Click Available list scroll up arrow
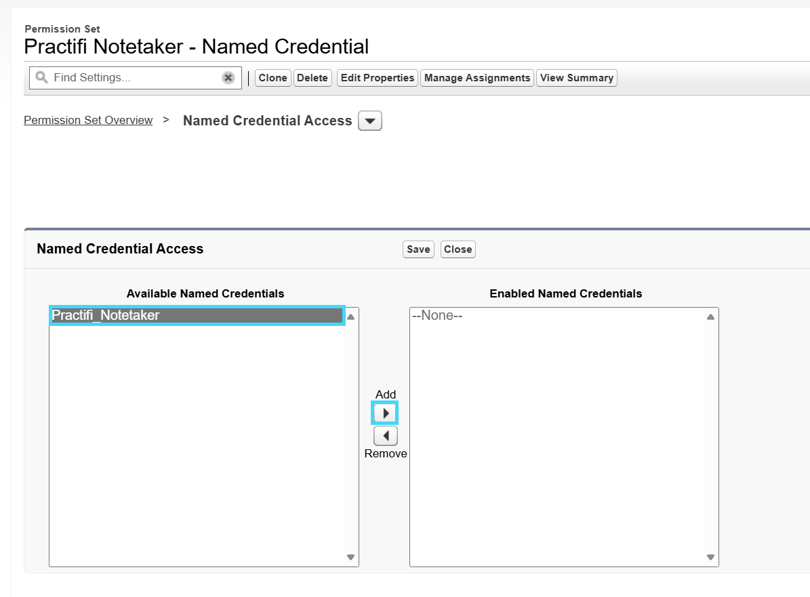810x597 pixels. pos(350,316)
